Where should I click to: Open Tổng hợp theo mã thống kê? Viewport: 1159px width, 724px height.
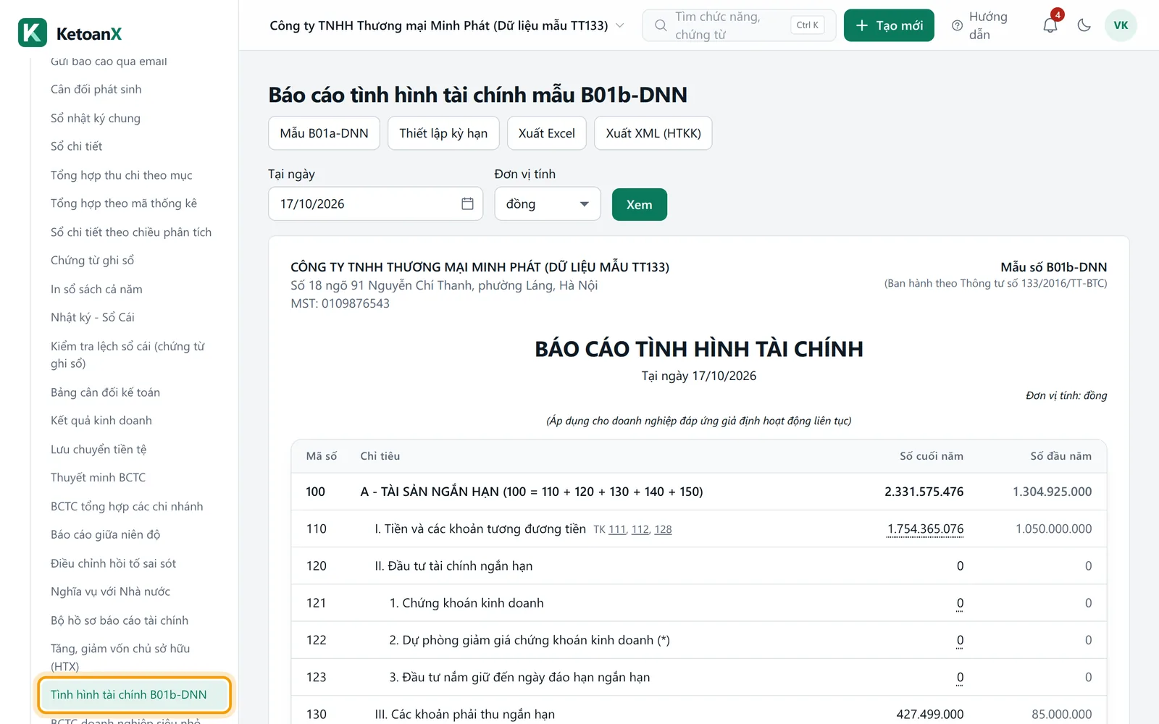click(123, 203)
